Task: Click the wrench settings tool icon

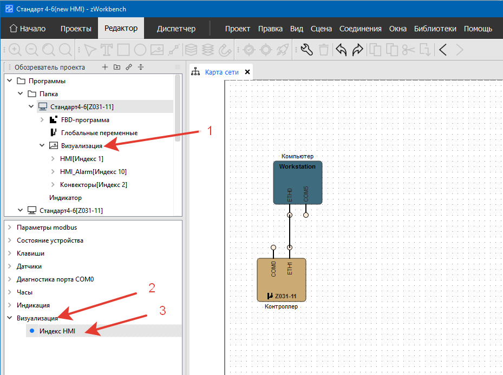Action: click(x=306, y=50)
